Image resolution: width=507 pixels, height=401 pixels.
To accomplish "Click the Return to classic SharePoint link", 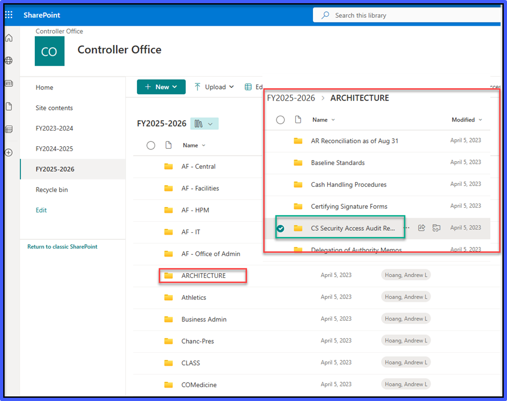I will click(x=62, y=246).
